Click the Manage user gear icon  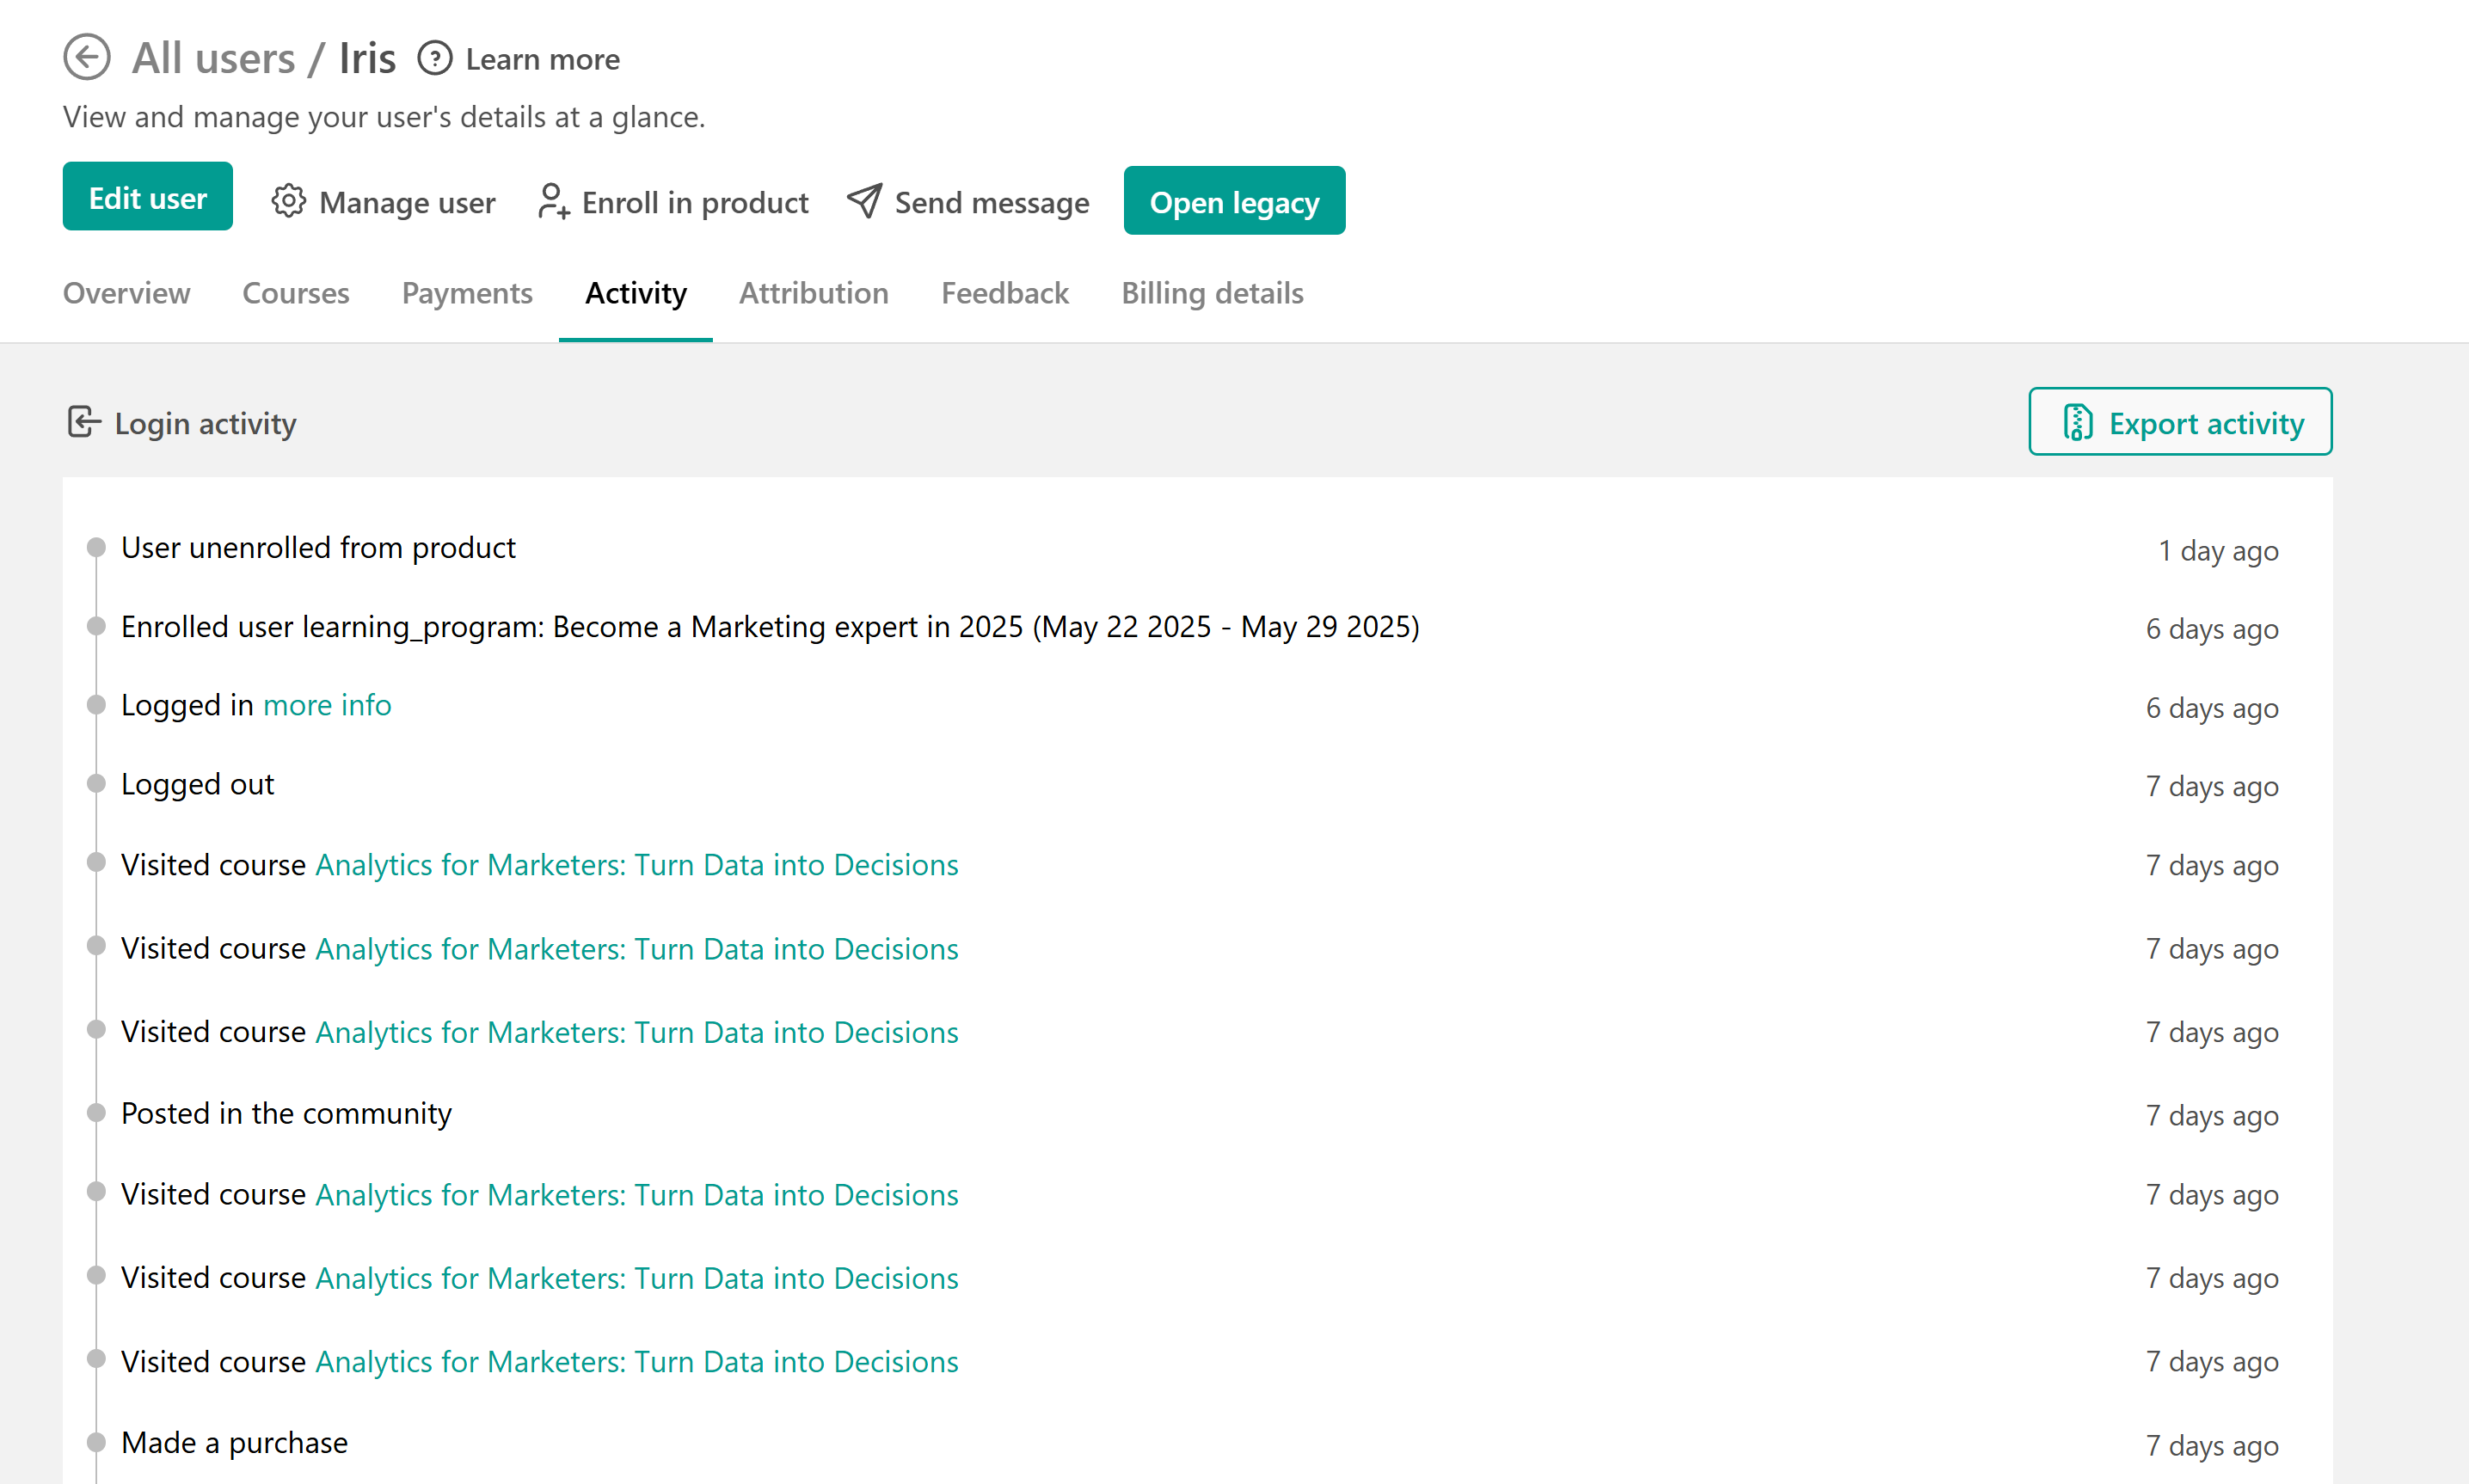288,202
